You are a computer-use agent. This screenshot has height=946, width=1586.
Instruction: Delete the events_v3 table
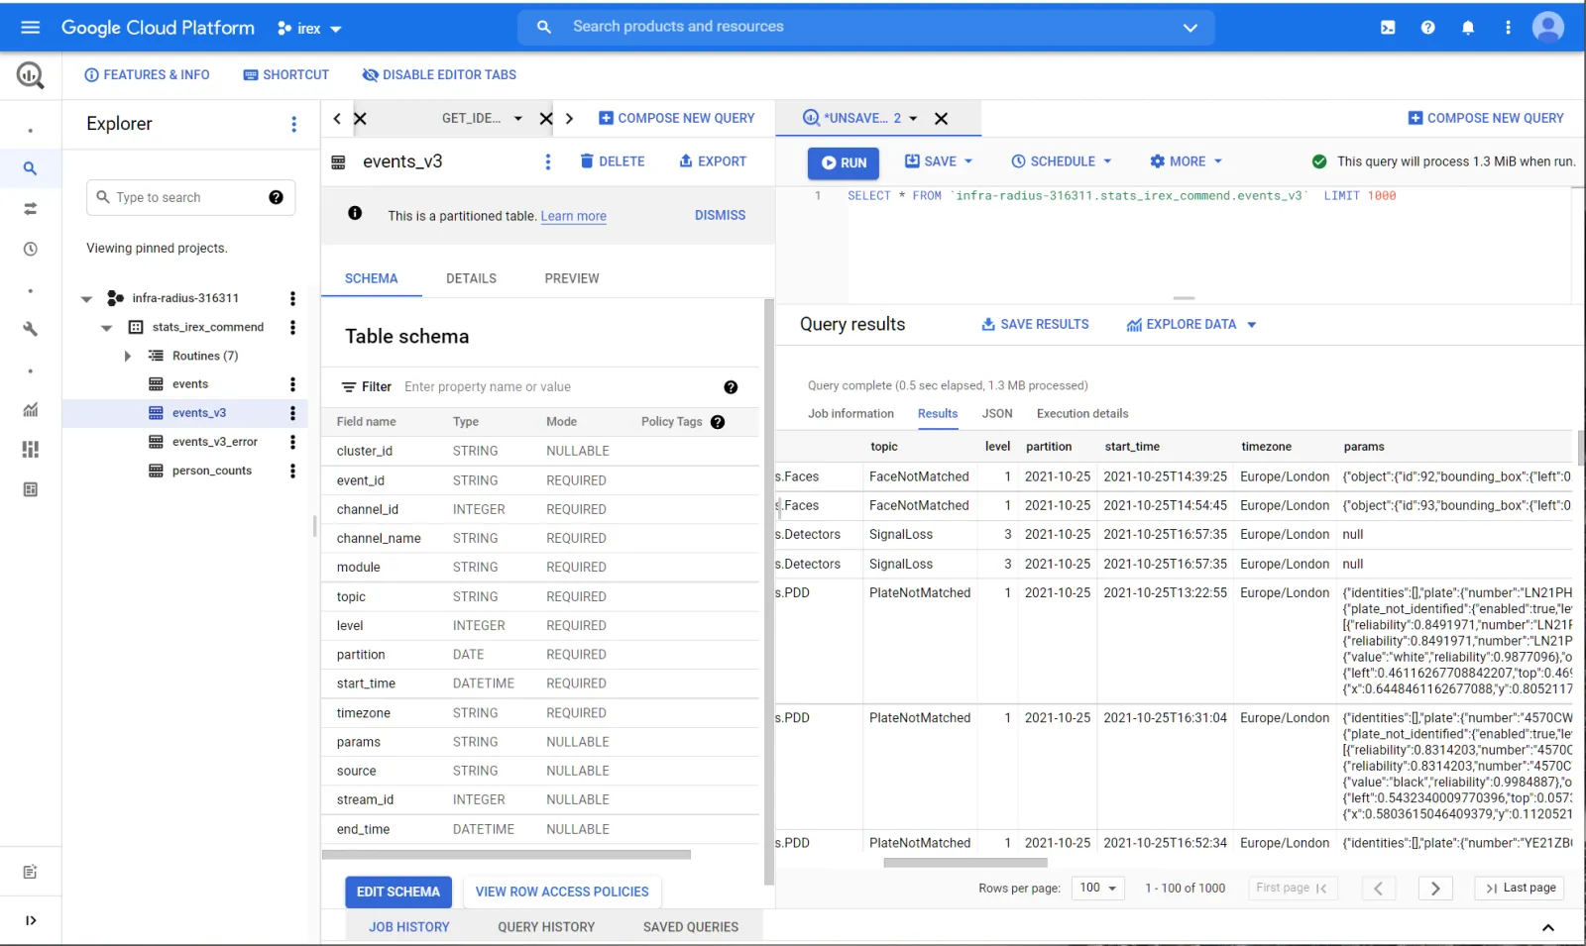point(613,161)
